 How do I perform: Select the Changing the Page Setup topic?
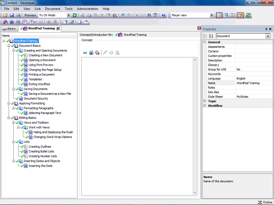45,70
